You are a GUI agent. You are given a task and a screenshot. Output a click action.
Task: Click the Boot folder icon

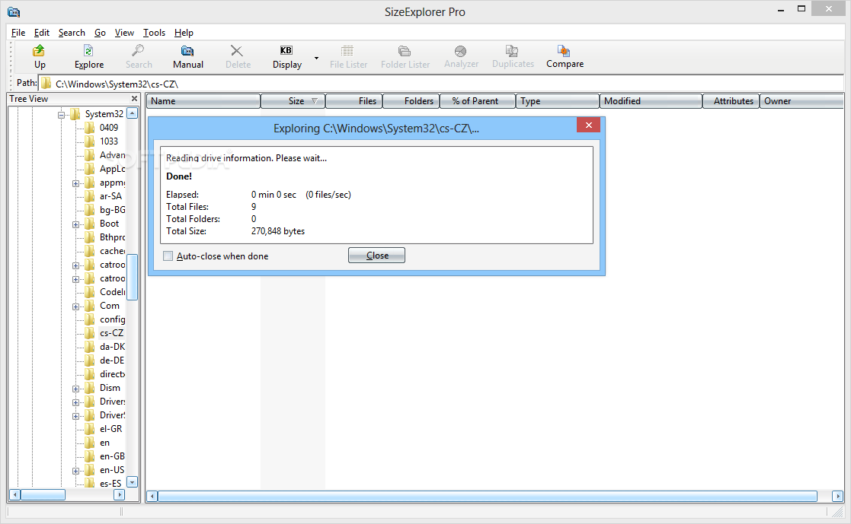click(90, 224)
